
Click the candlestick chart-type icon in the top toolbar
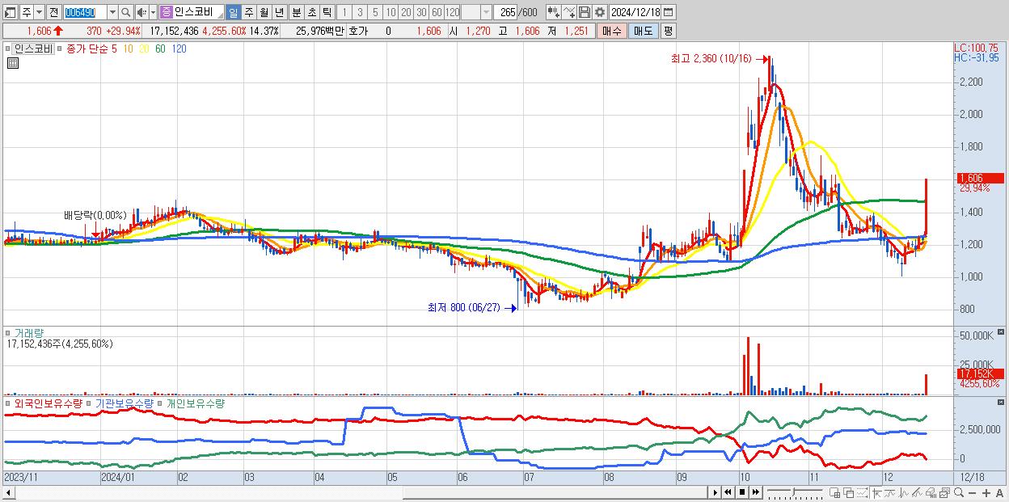coord(554,12)
